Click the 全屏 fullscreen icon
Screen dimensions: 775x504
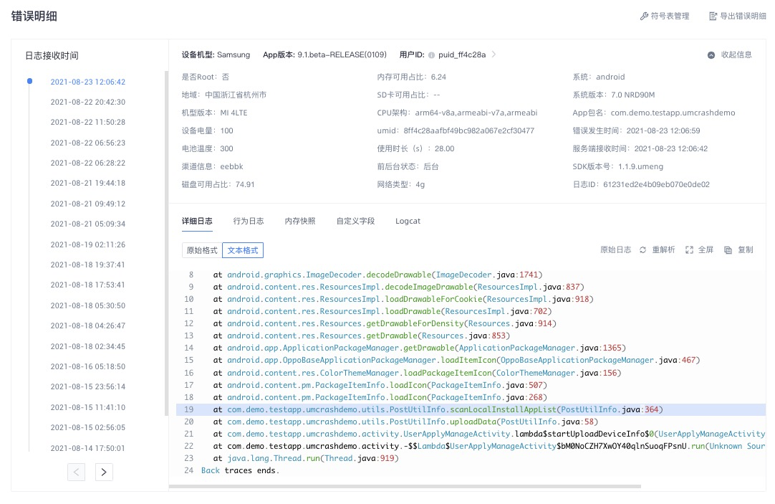tap(690, 249)
